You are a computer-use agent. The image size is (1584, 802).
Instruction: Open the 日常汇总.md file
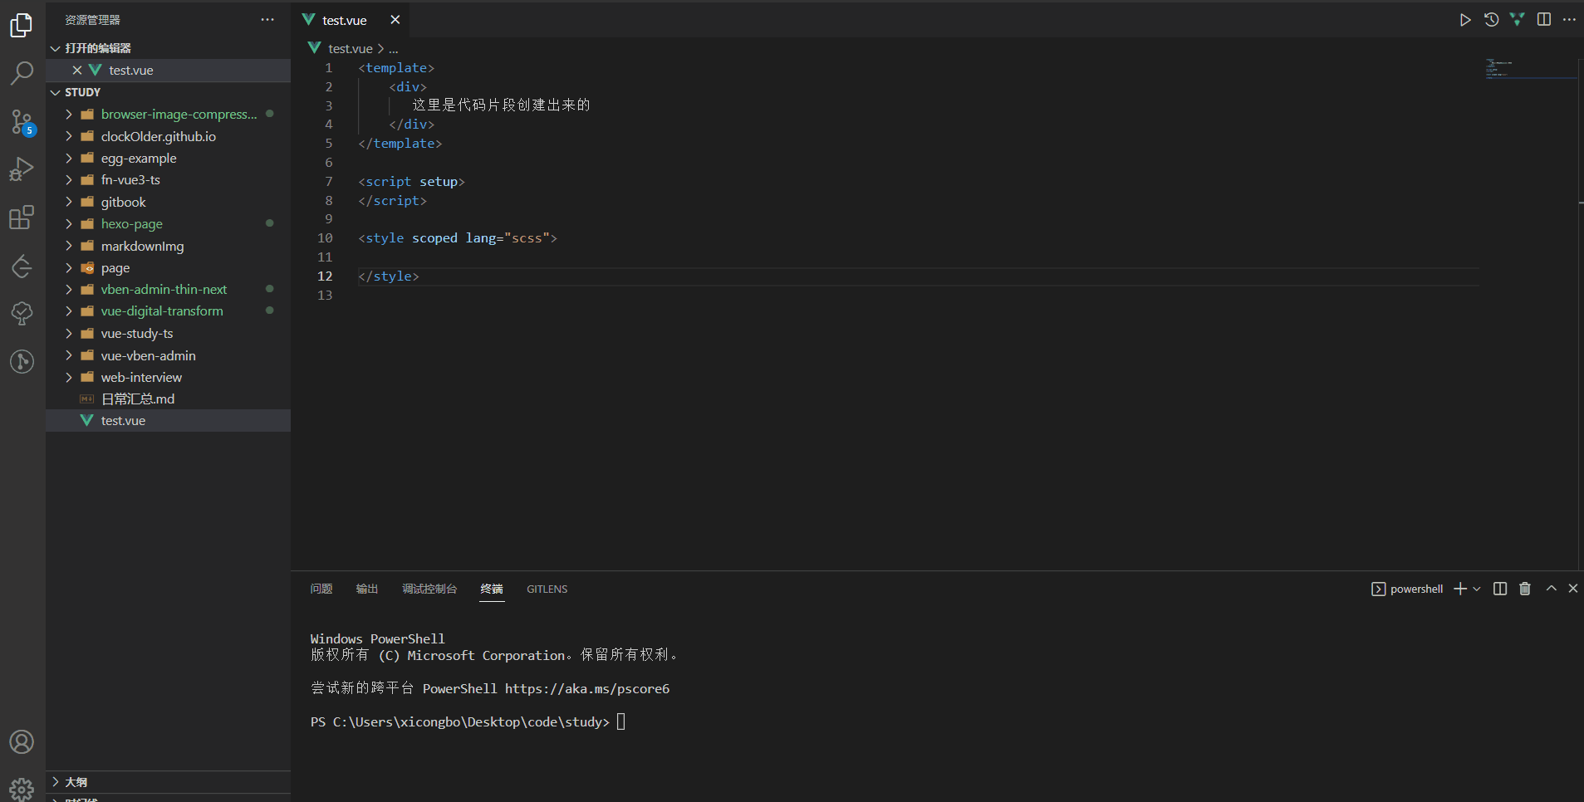point(168,399)
